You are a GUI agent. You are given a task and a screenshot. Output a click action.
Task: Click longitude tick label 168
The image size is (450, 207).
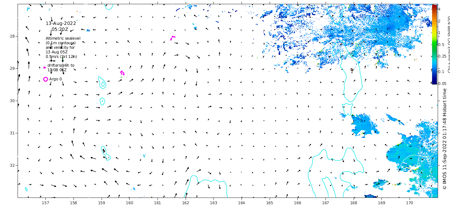pyautogui.click(x=354, y=203)
